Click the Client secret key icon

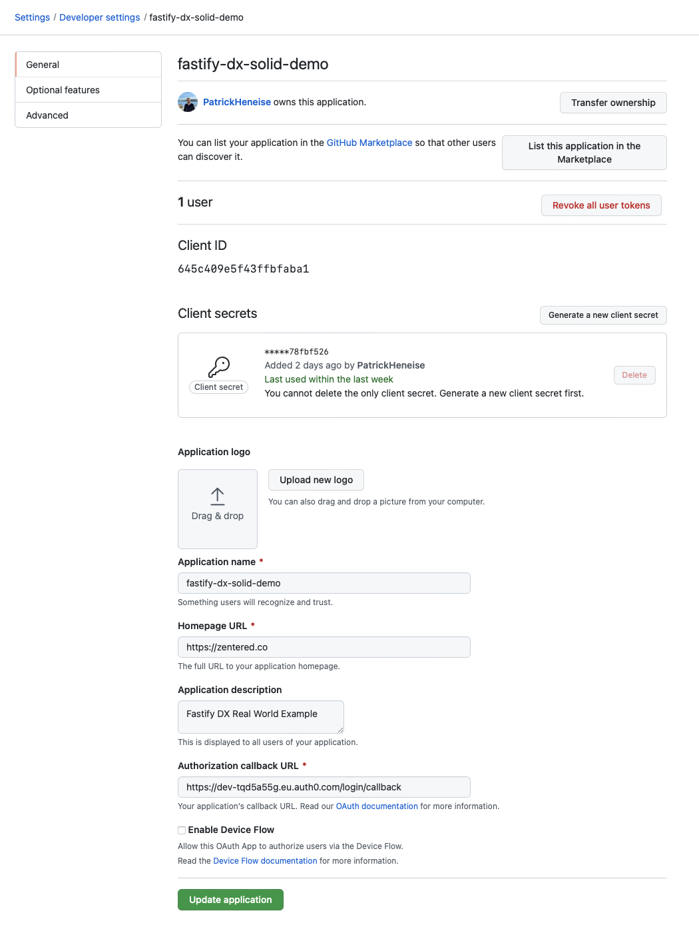coord(218,366)
